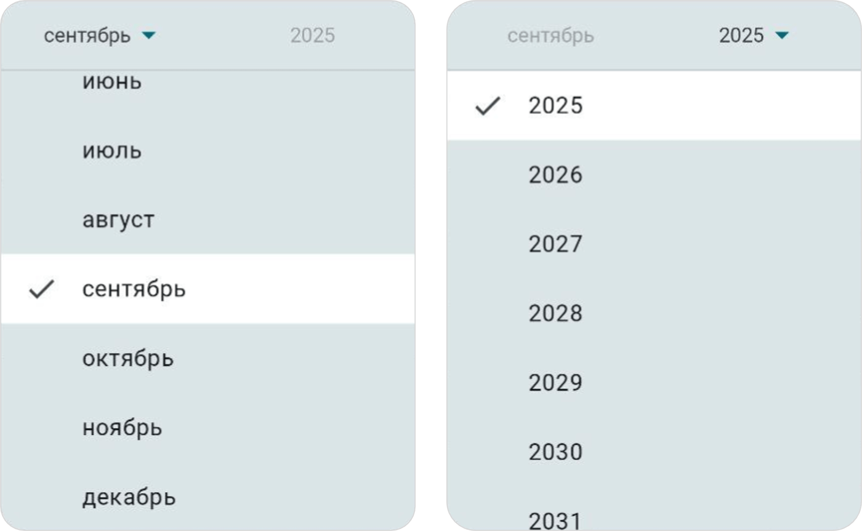862x531 pixels.
Task: Choose июль in the month list
Action: pos(112,151)
